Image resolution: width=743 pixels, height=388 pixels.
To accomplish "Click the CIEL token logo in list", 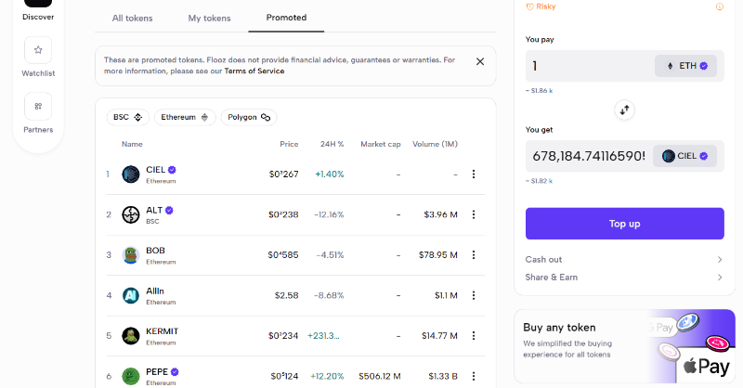I will click(131, 174).
